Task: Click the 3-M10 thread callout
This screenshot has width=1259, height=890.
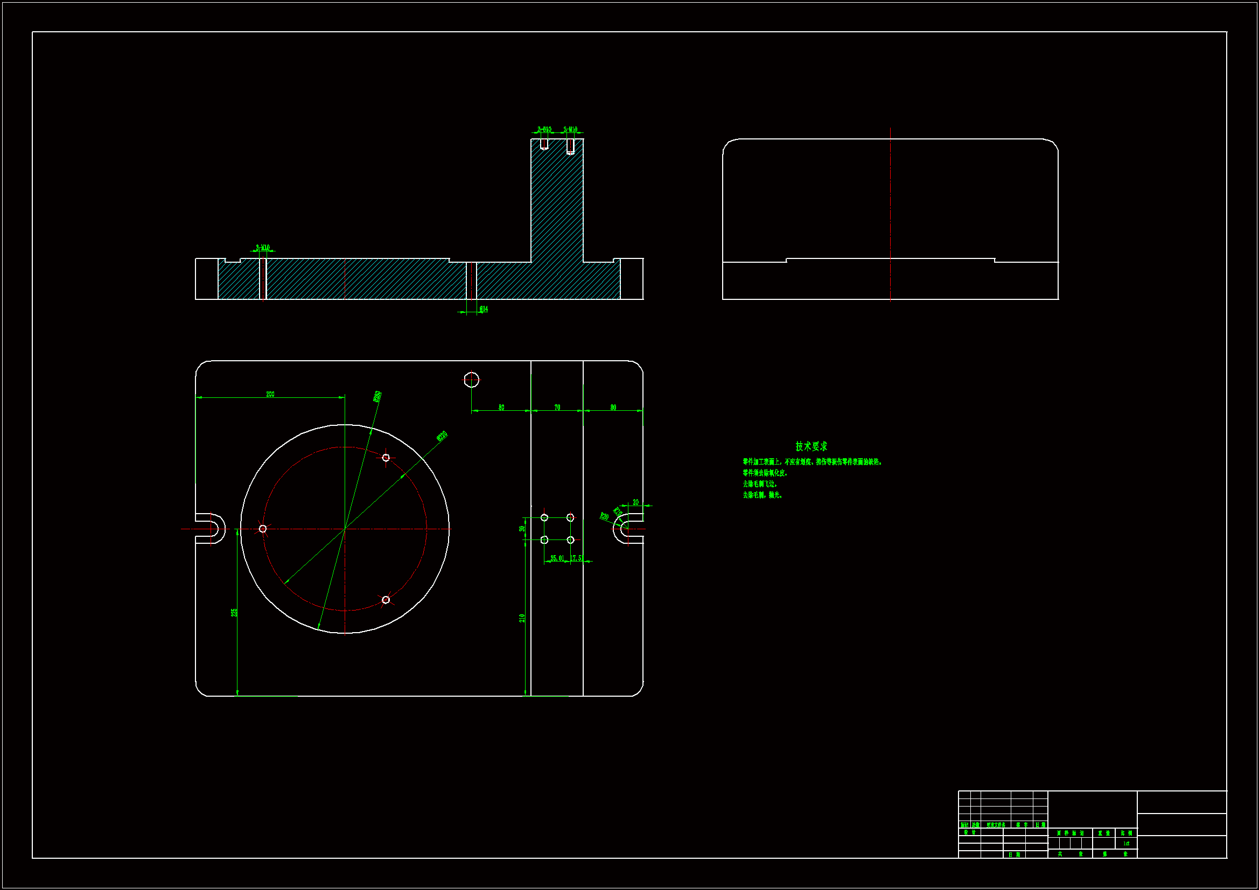Action: point(263,248)
